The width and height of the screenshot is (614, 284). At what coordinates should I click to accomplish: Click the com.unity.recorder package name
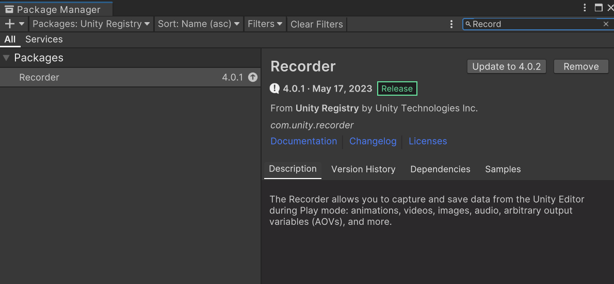pos(312,125)
